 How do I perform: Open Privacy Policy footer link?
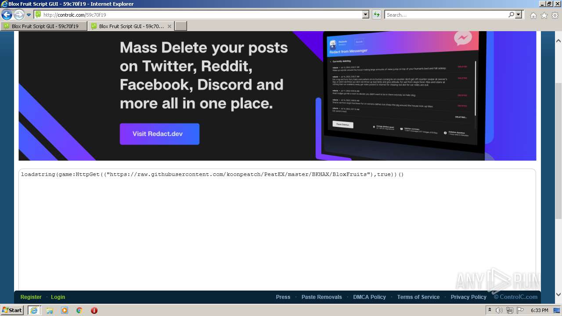pos(468,297)
